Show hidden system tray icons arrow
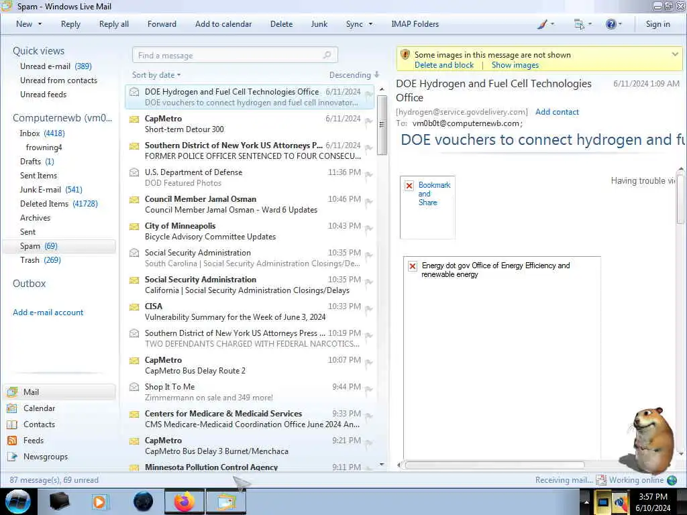 [586, 502]
